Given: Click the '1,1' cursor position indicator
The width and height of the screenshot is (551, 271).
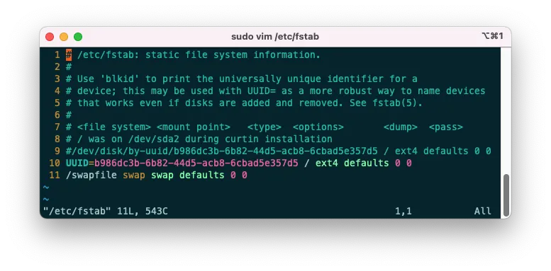Looking at the screenshot, I should point(403,211).
